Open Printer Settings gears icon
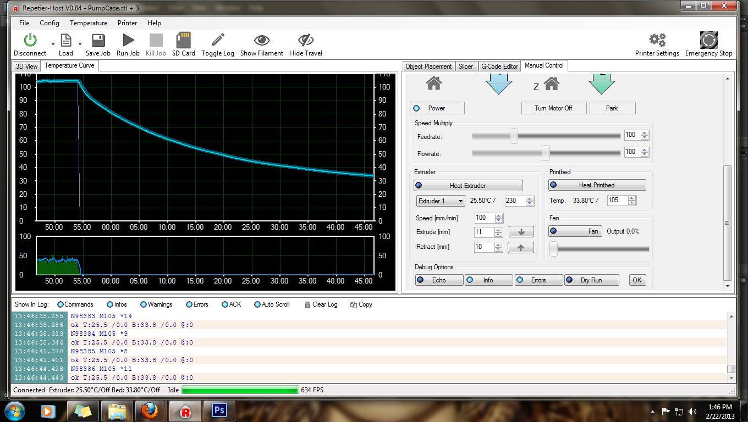748x422 pixels. click(657, 40)
